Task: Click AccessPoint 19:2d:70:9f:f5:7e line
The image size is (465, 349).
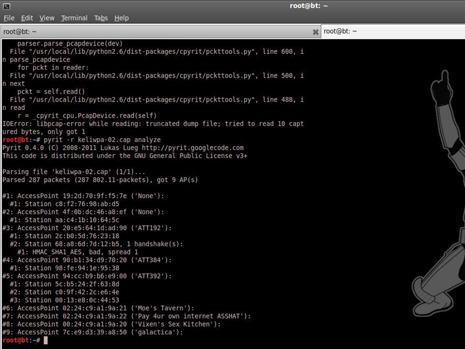Action: tap(83, 196)
